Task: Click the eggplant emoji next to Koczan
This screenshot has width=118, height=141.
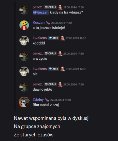Action: pyautogui.click(x=48, y=23)
